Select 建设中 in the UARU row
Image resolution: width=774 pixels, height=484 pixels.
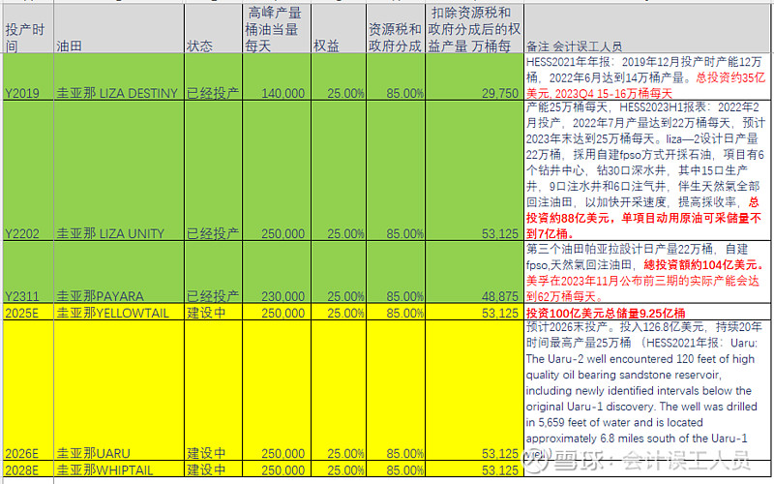(213, 391)
